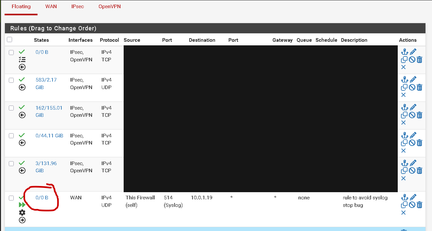Click the circled 0/0 B states link

(42, 198)
